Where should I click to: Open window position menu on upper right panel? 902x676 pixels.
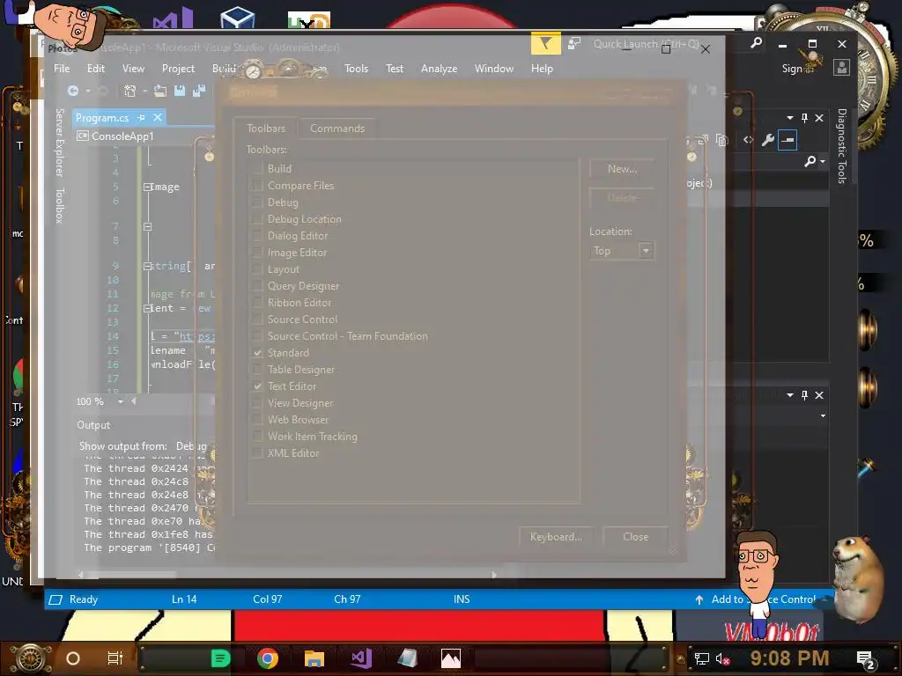tap(789, 118)
